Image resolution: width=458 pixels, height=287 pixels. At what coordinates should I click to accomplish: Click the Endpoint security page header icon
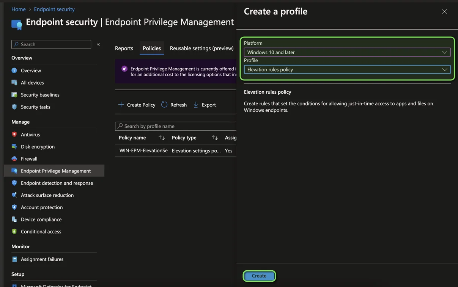click(x=17, y=25)
